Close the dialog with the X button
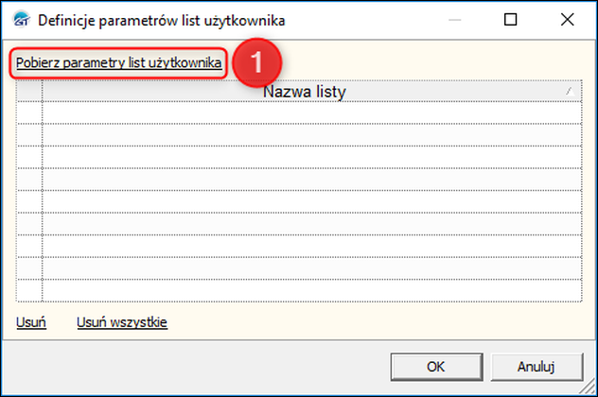The height and width of the screenshot is (397, 598). (567, 19)
